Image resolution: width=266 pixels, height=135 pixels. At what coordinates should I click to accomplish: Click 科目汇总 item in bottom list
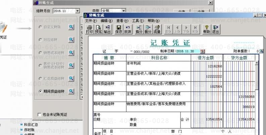click(31, 125)
